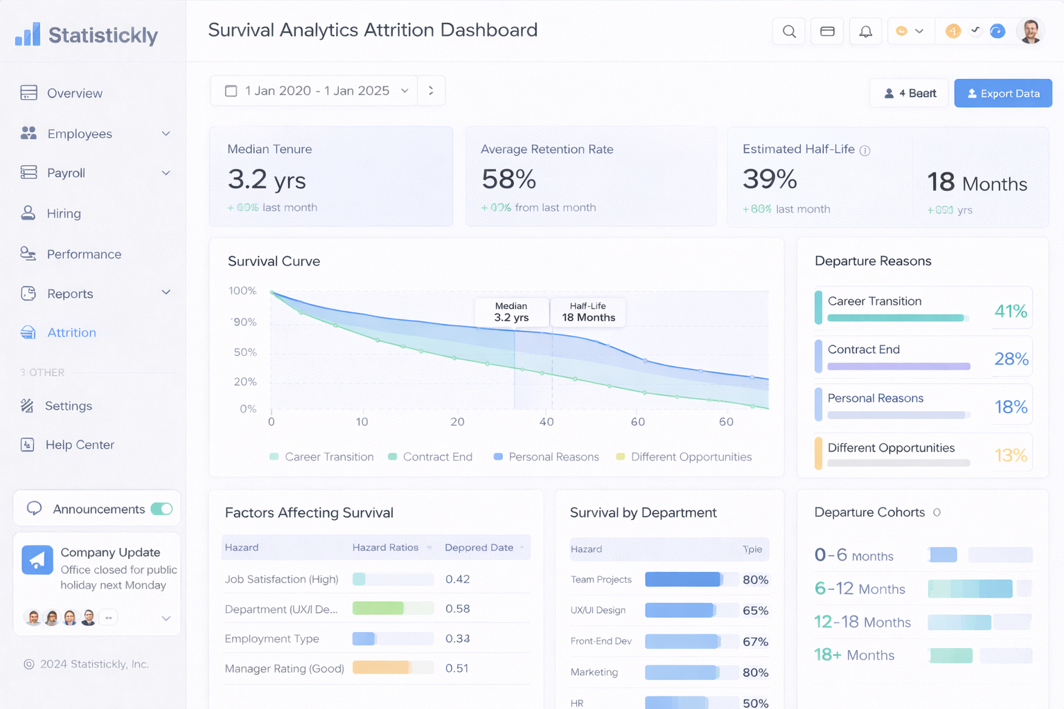Open the Performance section in sidebar
This screenshot has width=1064, height=709.
click(x=84, y=254)
